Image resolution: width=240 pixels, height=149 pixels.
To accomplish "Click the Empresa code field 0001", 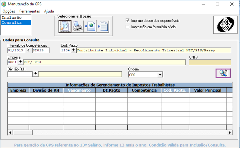I will 12,62.
